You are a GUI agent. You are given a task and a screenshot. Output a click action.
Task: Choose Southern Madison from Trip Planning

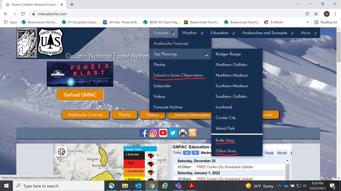coord(237,86)
